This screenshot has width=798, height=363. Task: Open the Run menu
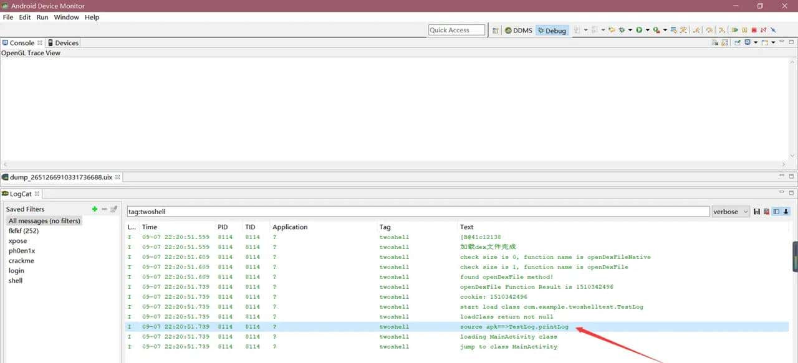[42, 17]
